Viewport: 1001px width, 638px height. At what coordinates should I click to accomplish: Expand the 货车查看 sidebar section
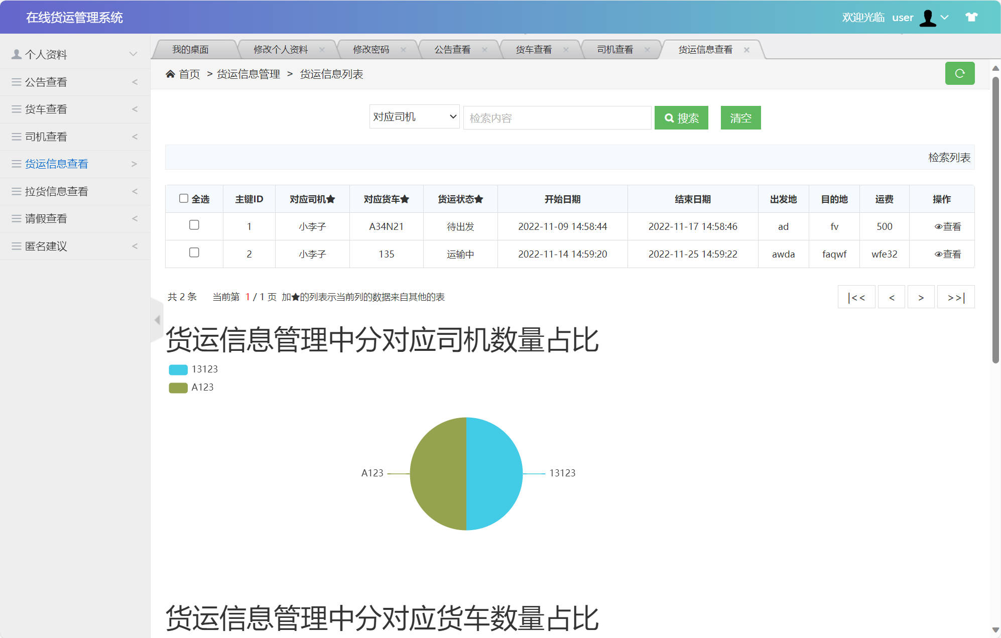coord(135,109)
